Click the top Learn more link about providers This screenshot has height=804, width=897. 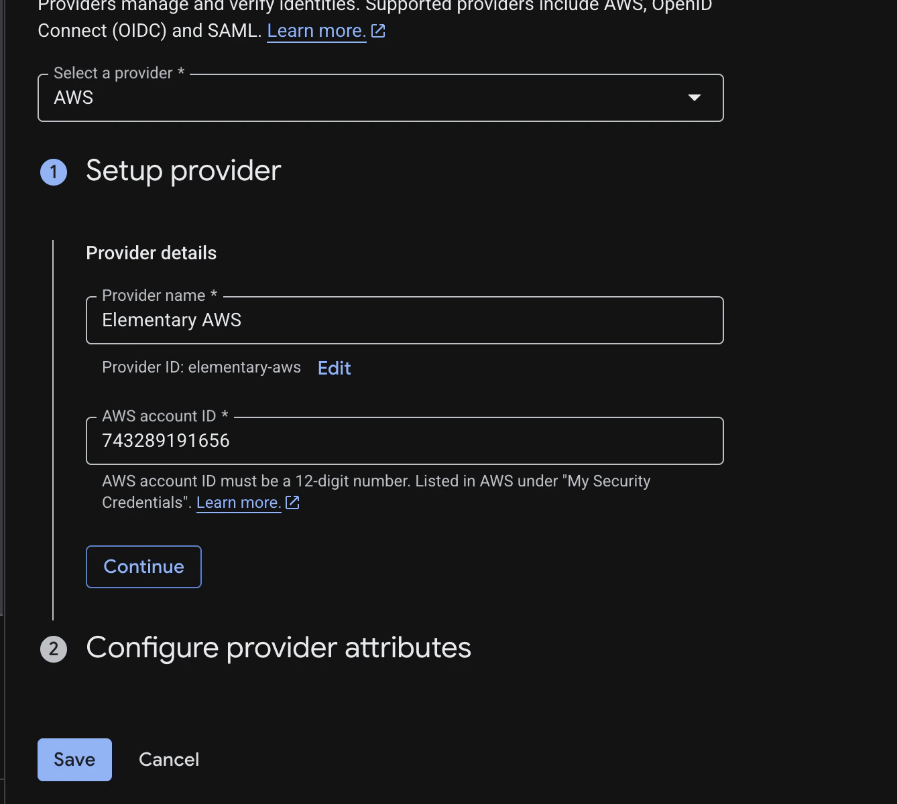click(x=316, y=30)
